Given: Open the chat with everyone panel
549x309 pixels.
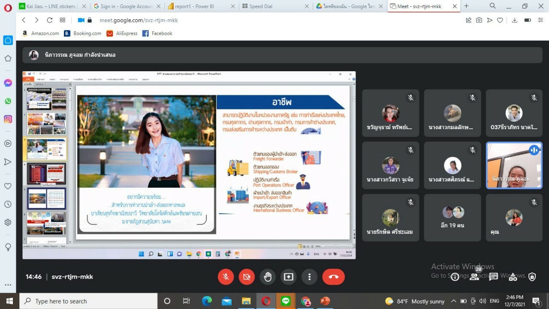Looking at the screenshot, I should 494,277.
